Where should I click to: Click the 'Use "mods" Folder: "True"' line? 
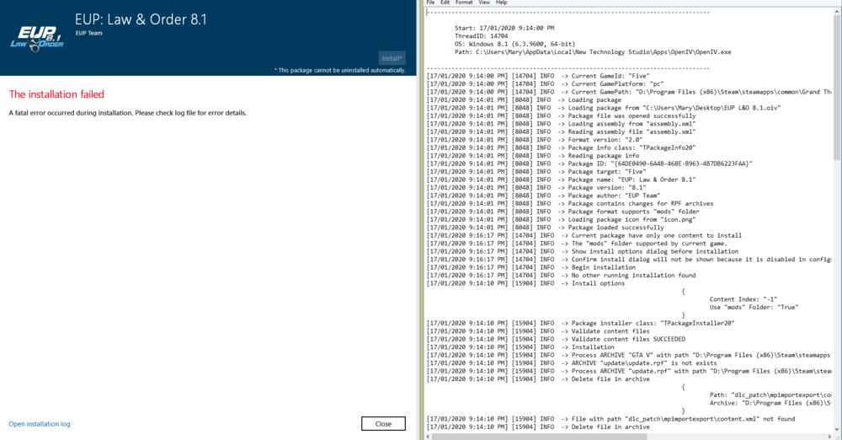tap(754, 307)
